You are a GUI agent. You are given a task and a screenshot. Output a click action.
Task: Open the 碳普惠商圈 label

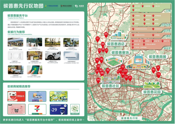(x=157, y=57)
